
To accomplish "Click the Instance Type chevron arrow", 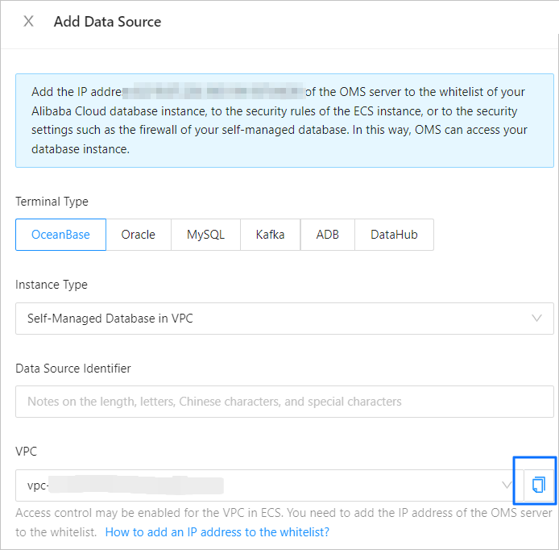I will click(x=536, y=318).
